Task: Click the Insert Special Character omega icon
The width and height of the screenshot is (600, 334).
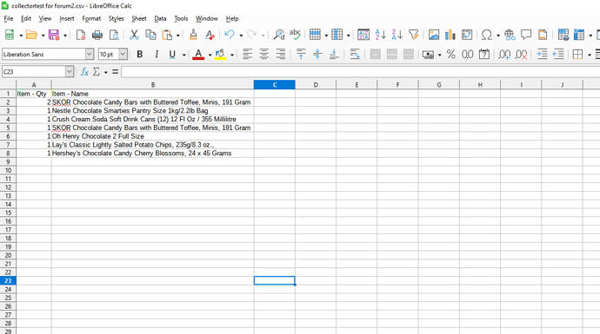Action: 487,35
